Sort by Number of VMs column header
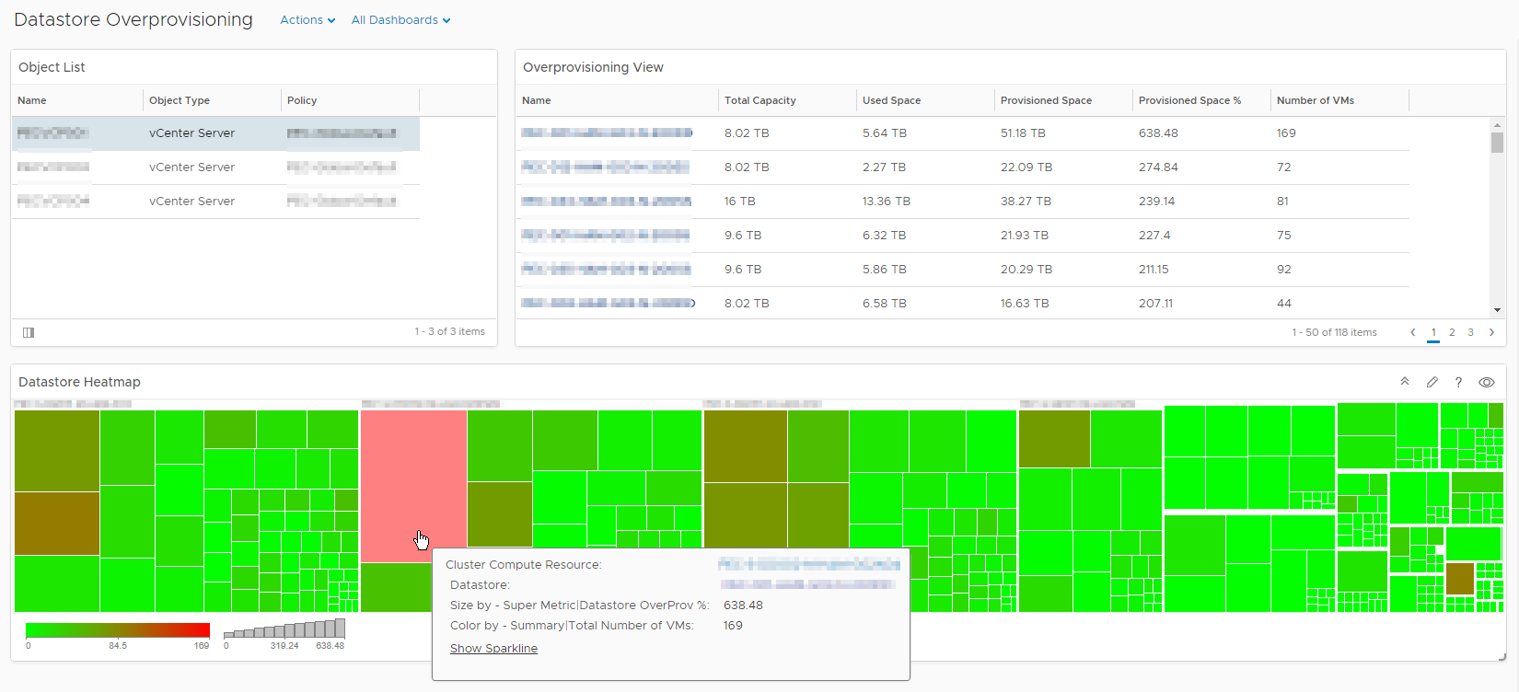The width and height of the screenshot is (1519, 692). [1315, 100]
